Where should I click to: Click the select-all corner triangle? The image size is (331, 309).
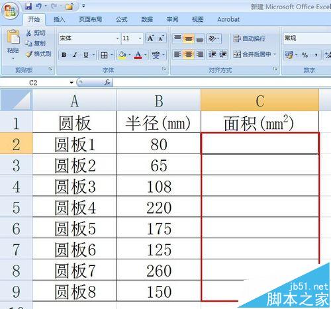pos(16,100)
